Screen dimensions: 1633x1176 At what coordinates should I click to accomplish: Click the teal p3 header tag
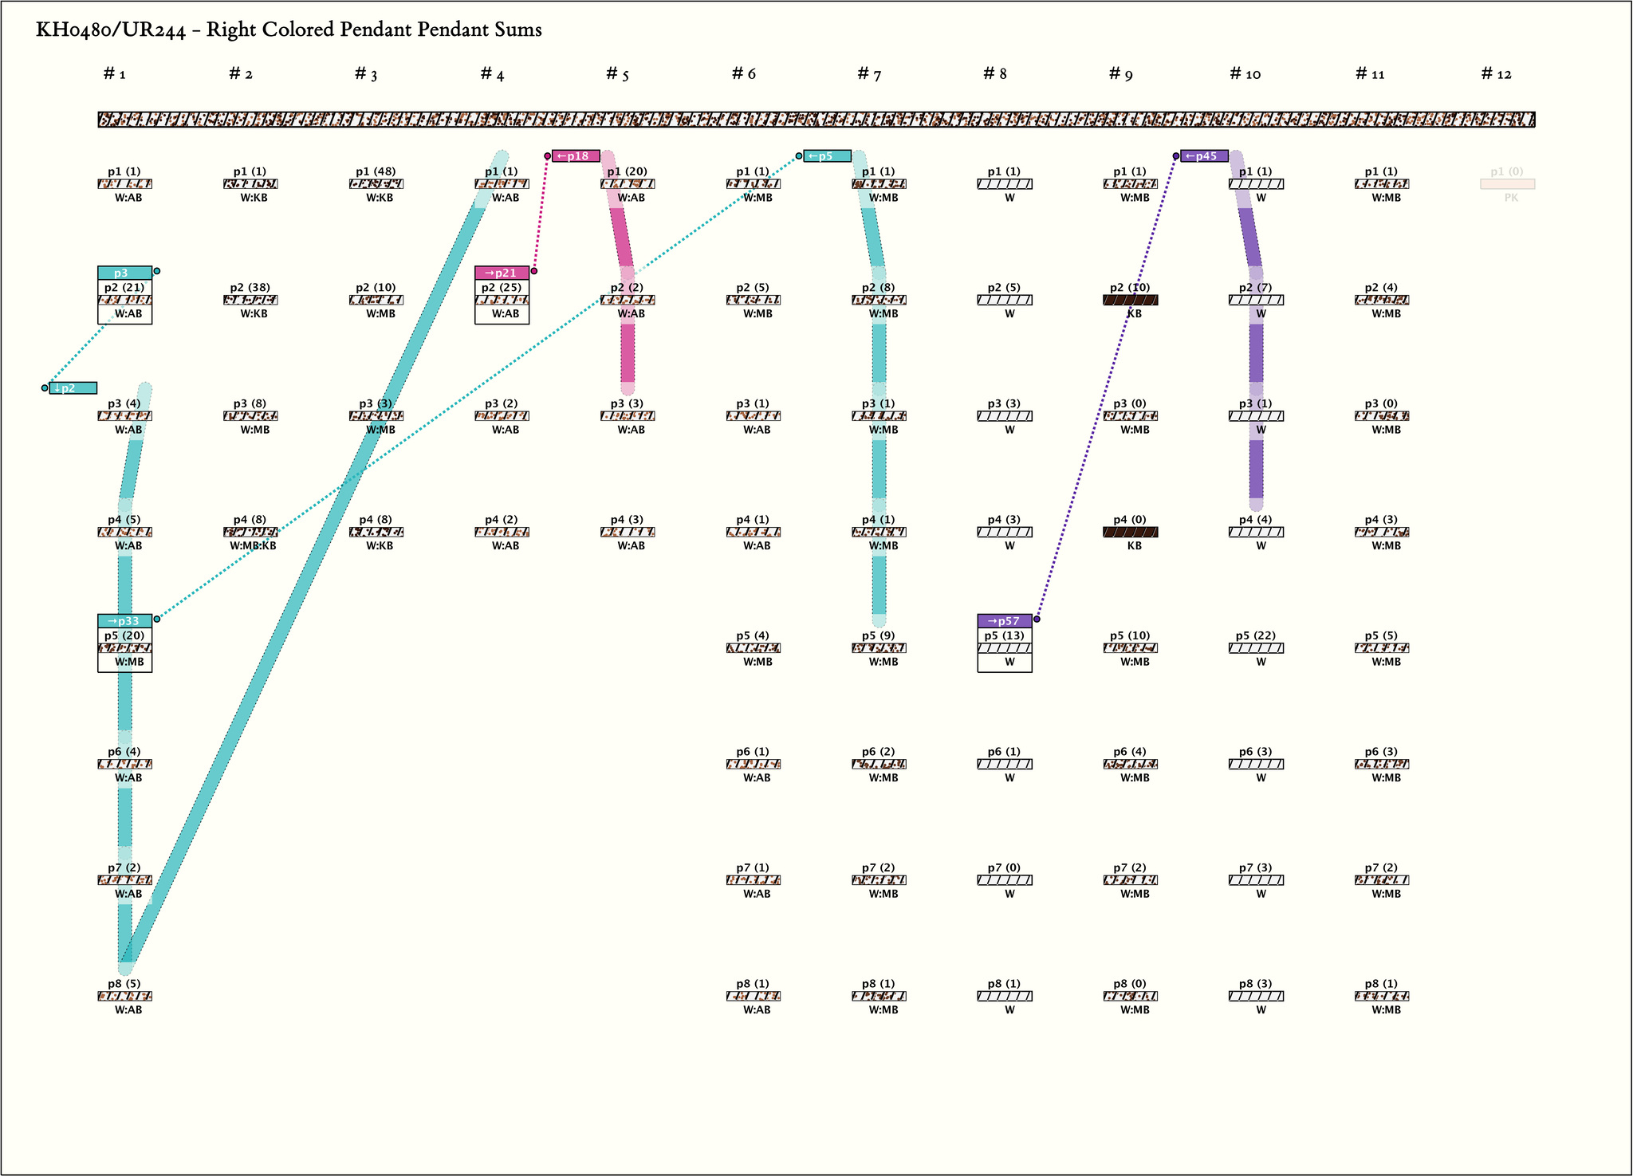tap(124, 273)
